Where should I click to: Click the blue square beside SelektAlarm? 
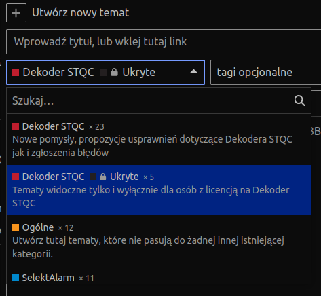16,278
